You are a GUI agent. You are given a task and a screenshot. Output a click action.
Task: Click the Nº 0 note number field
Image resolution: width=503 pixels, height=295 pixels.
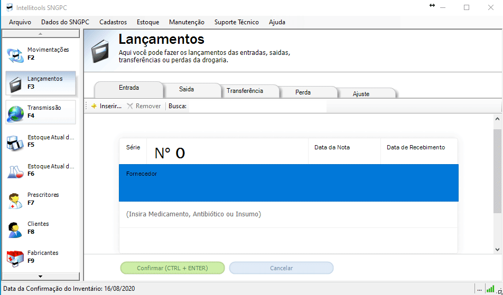tap(227, 151)
